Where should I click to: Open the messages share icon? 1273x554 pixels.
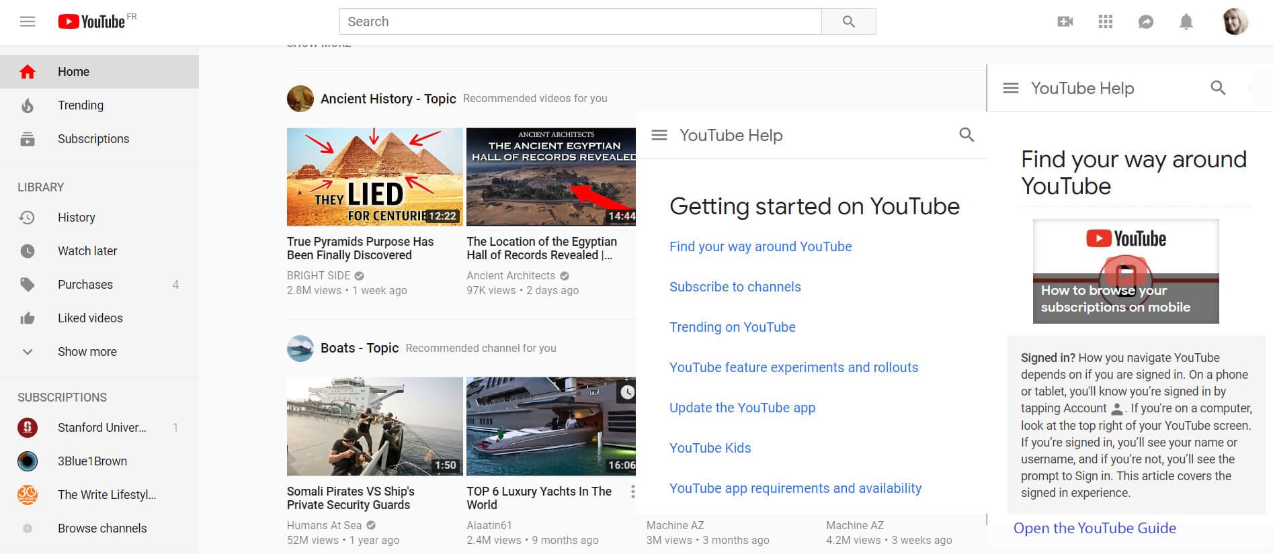(1145, 21)
